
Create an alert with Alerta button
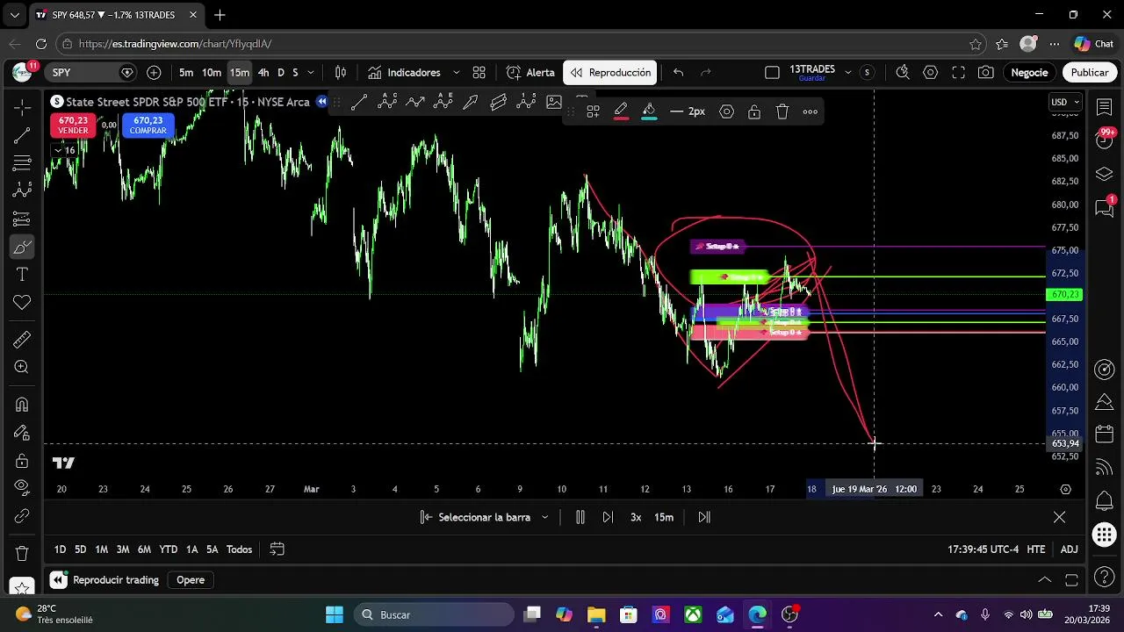pyautogui.click(x=530, y=73)
